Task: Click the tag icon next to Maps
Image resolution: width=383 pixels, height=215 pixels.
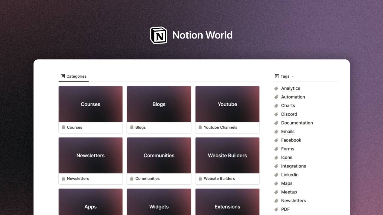Action: (x=276, y=184)
